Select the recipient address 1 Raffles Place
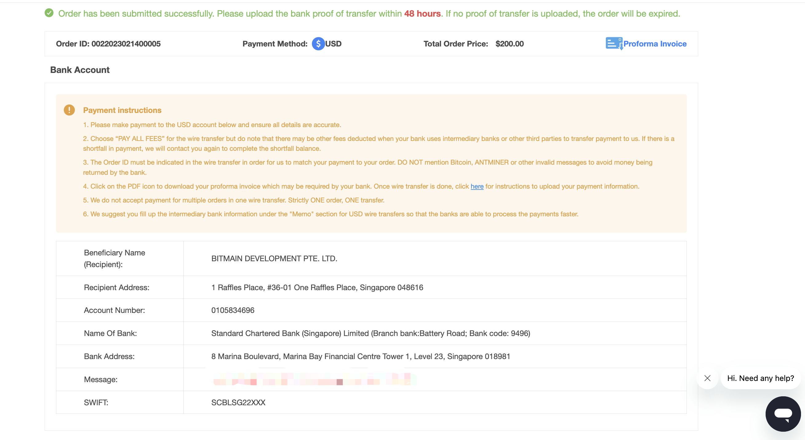This screenshot has width=805, height=440. tap(317, 287)
